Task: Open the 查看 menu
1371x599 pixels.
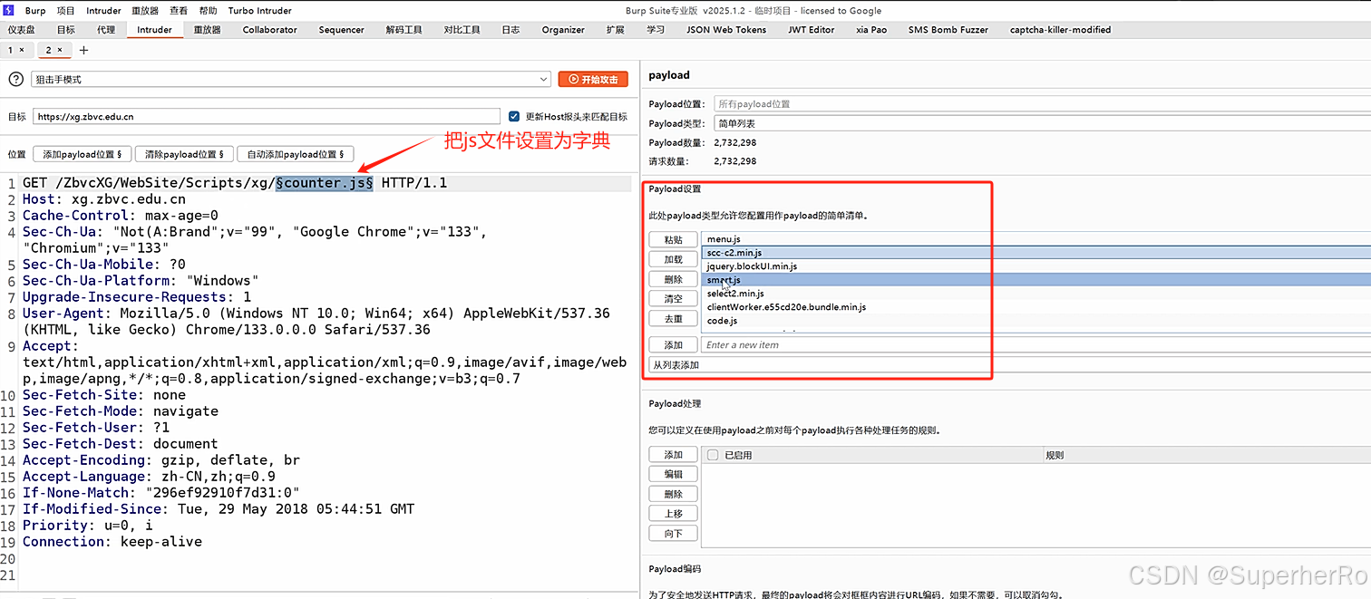Action: point(179,11)
